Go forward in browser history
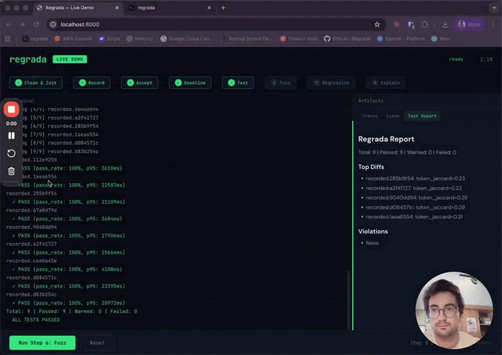 [23, 25]
